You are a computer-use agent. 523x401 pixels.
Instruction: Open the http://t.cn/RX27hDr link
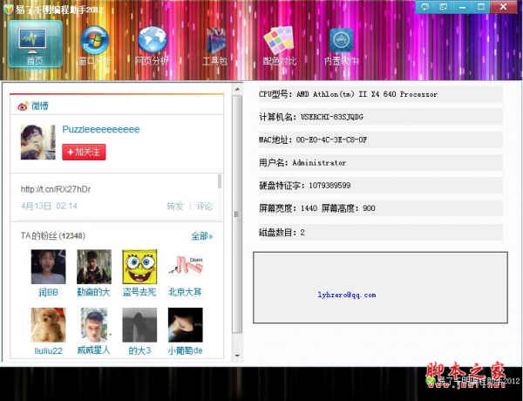coord(56,189)
